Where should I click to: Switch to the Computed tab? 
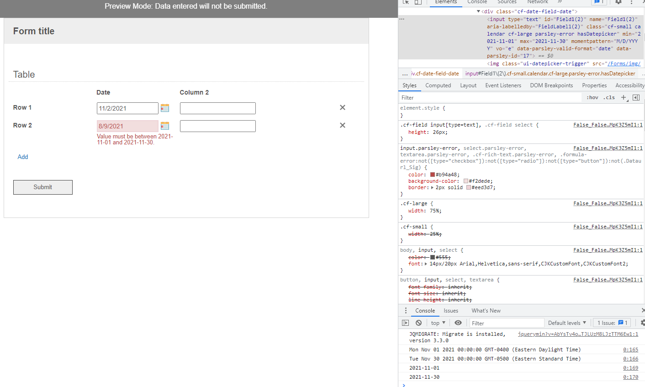coord(438,85)
